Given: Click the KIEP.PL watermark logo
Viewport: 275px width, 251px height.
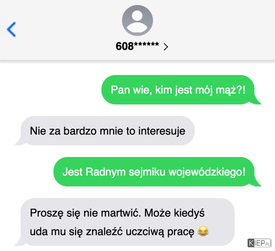Looking at the screenshot, I should tap(259, 243).
